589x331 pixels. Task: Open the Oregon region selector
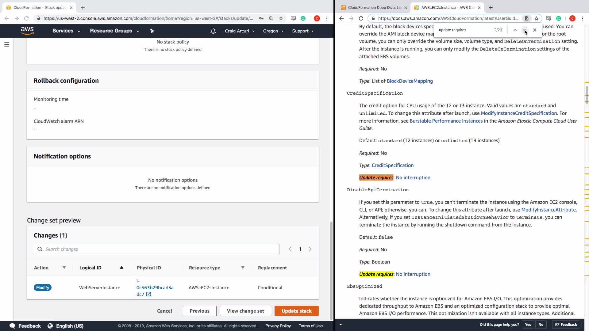coord(273,31)
